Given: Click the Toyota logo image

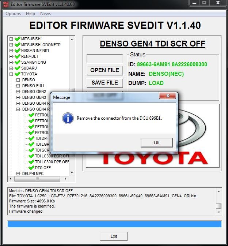Looking at the screenshot, I should pyautogui.click(x=153, y=136).
